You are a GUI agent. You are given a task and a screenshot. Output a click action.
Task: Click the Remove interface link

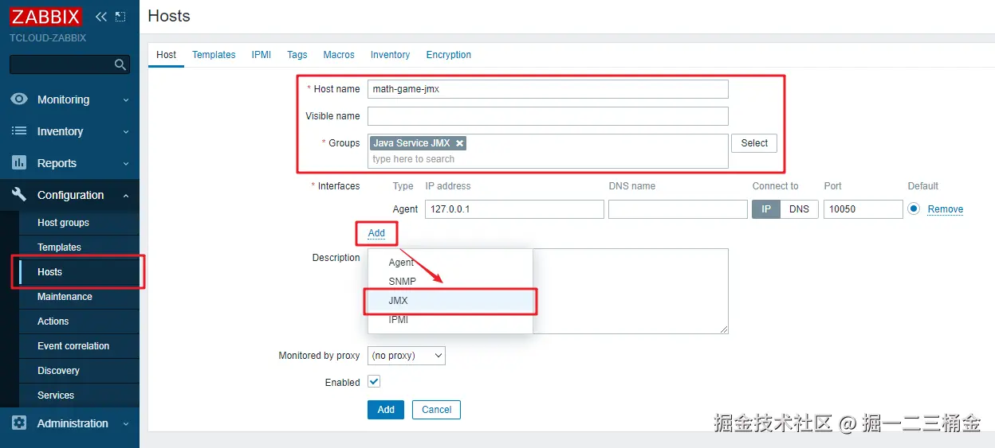[946, 209]
